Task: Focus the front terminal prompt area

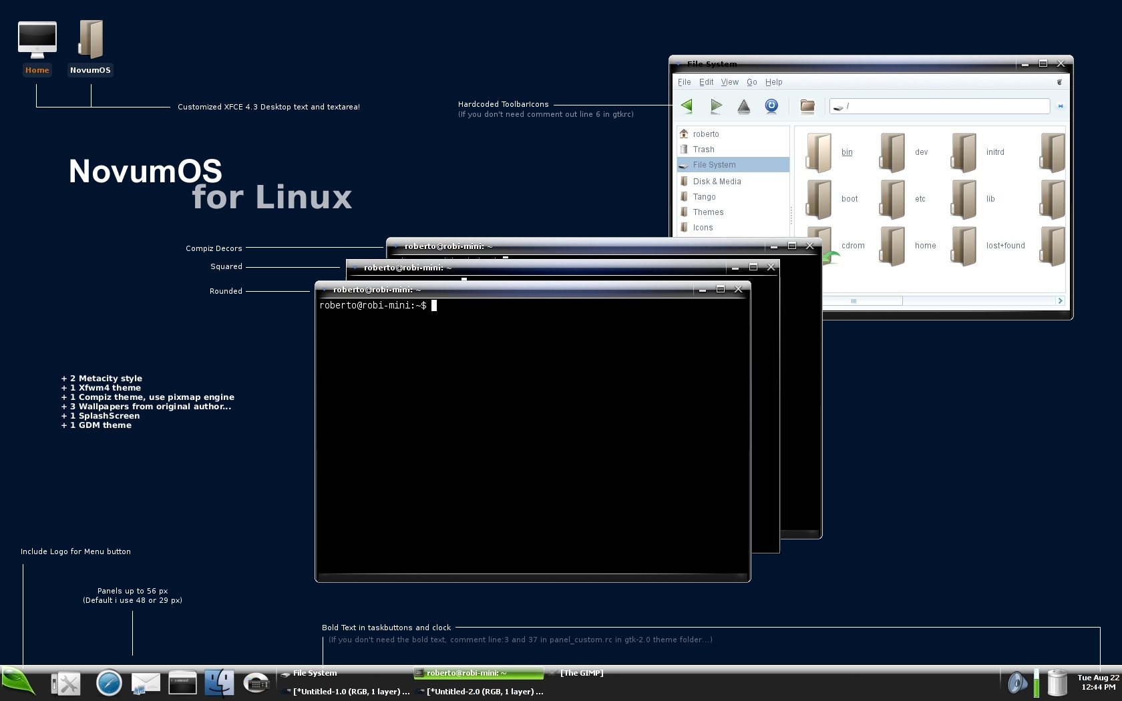Action: point(532,435)
